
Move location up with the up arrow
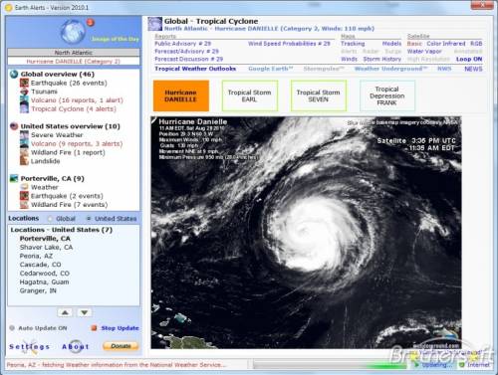[65, 312]
